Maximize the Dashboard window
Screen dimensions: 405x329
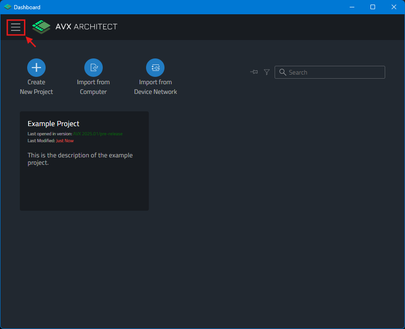373,7
